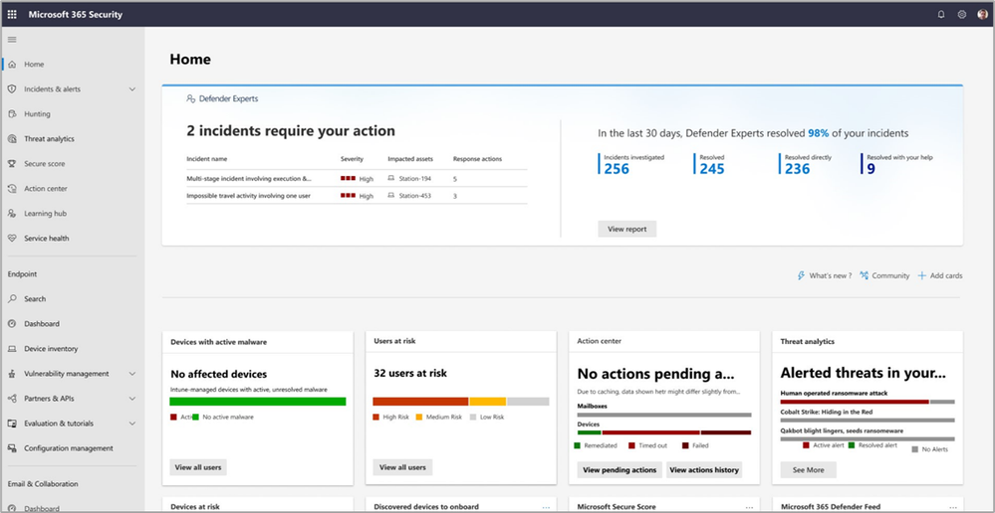The width and height of the screenshot is (995, 513).
Task: Navigate to Secure score page
Action: pyautogui.click(x=45, y=163)
